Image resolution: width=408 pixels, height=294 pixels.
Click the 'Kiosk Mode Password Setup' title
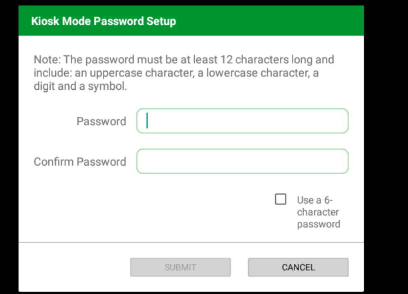(104, 21)
